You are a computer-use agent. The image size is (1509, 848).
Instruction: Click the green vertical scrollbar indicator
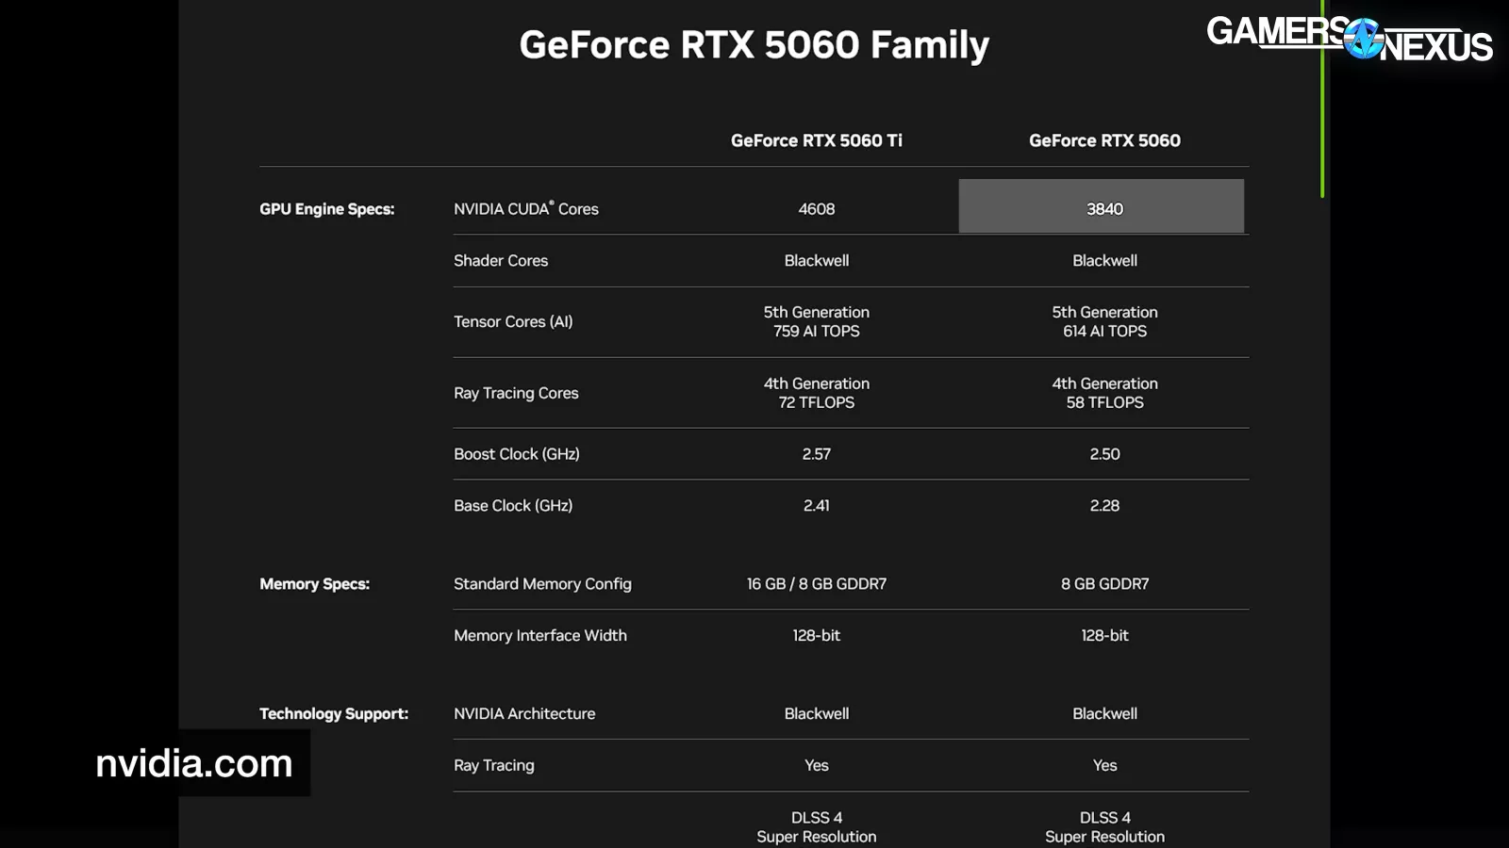coord(1322,99)
